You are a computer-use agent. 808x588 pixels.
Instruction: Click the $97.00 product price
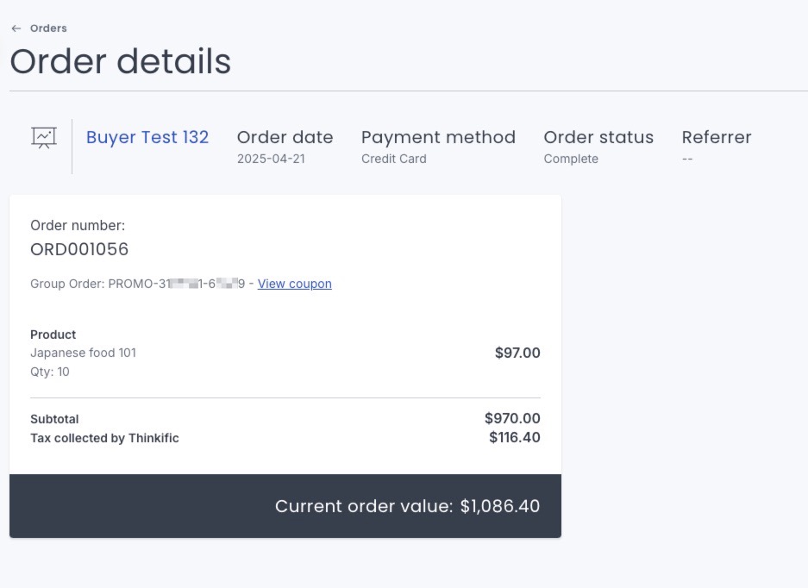(x=517, y=353)
